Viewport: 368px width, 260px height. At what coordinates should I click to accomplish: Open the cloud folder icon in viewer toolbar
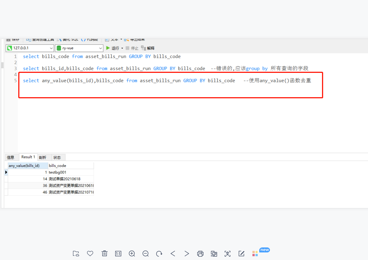point(76,254)
